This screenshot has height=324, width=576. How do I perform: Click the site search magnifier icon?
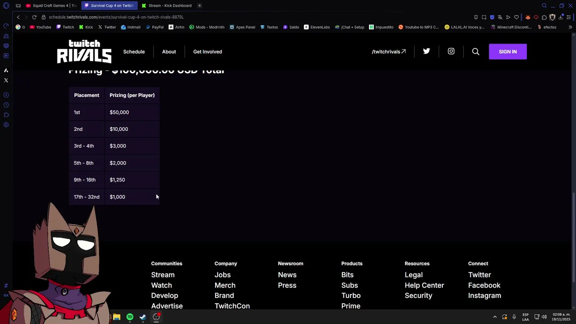pyautogui.click(x=476, y=52)
